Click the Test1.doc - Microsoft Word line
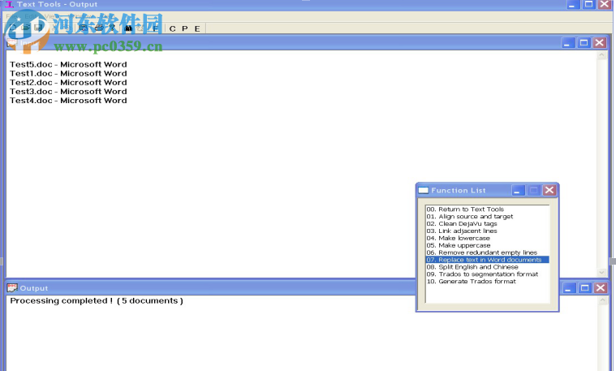 (x=68, y=74)
